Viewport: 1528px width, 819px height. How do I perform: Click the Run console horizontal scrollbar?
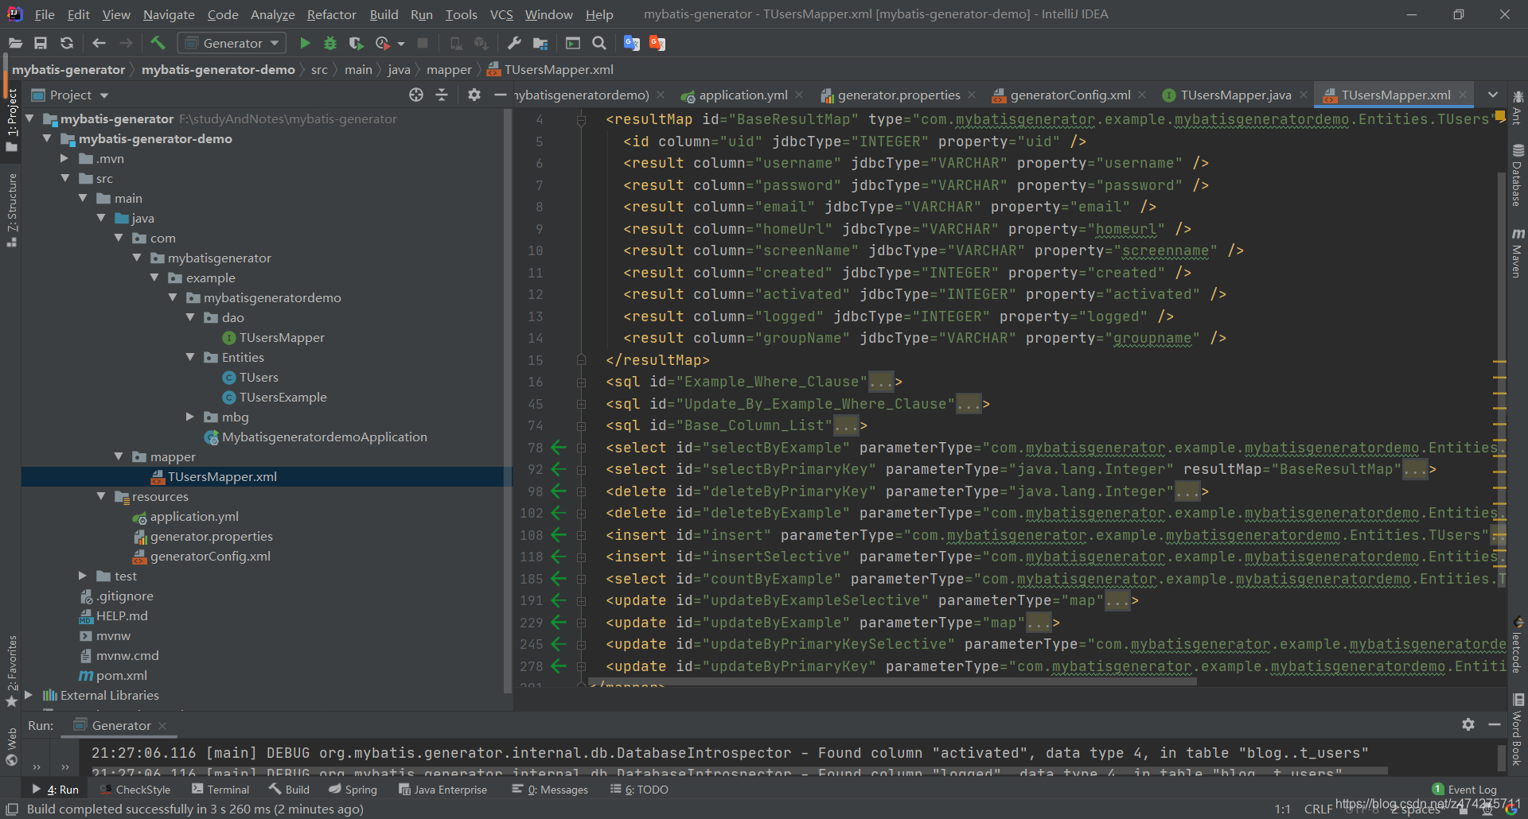[x=740, y=771]
